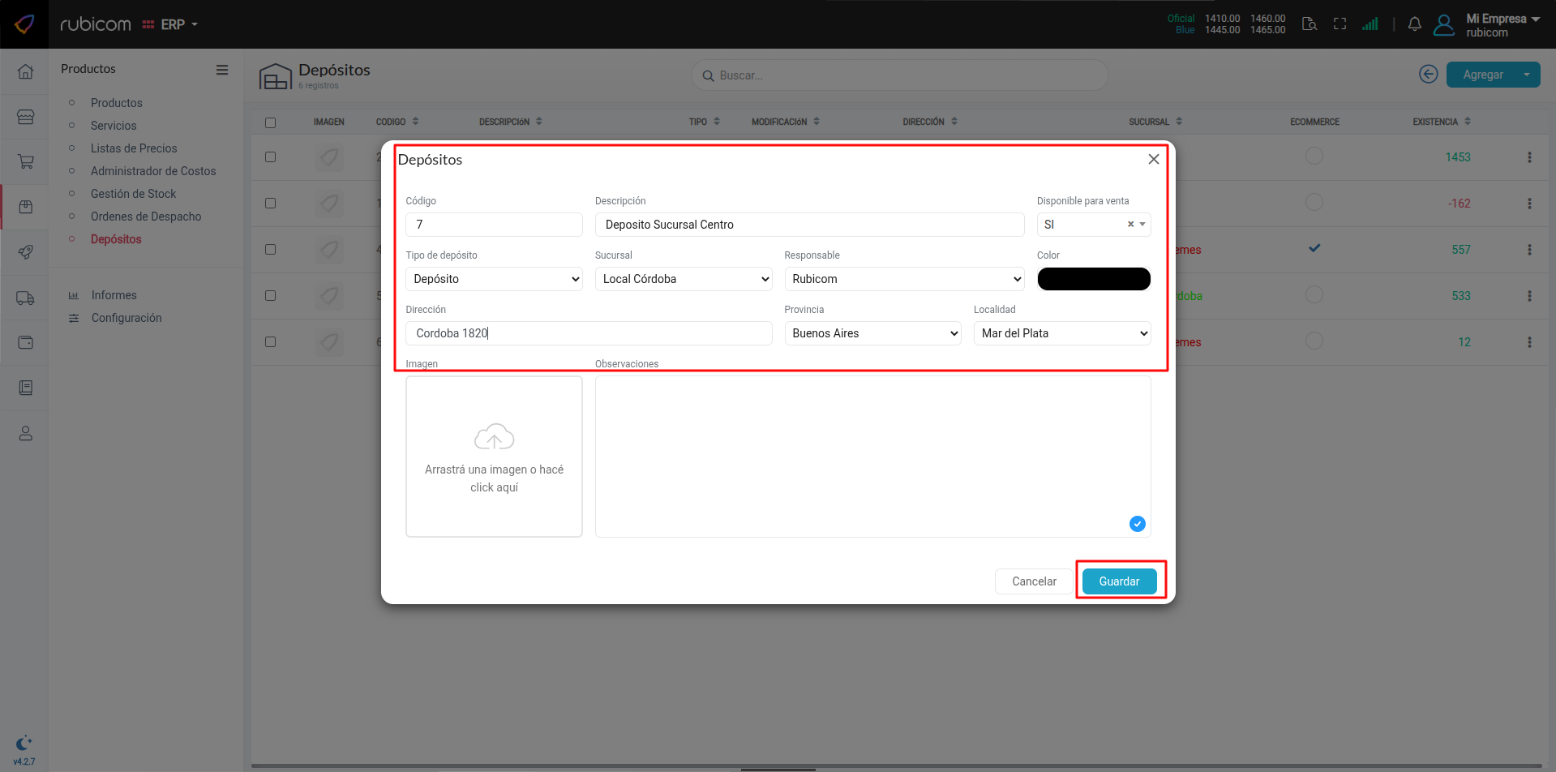This screenshot has width=1556, height=772.
Task: Click the cloud upload image icon
Action: pyautogui.click(x=494, y=437)
